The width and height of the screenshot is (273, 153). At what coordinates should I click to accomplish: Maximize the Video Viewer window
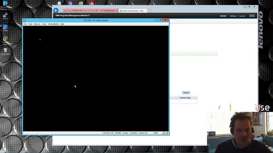click(x=160, y=20)
